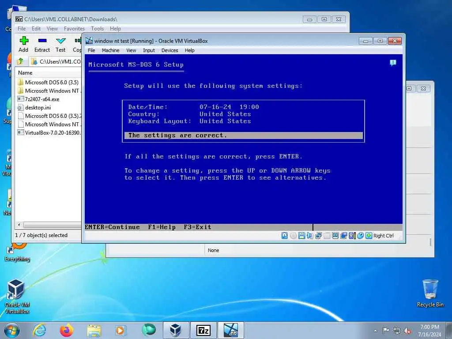Click the audio indicator in VirtualBox status bar

(x=310, y=236)
